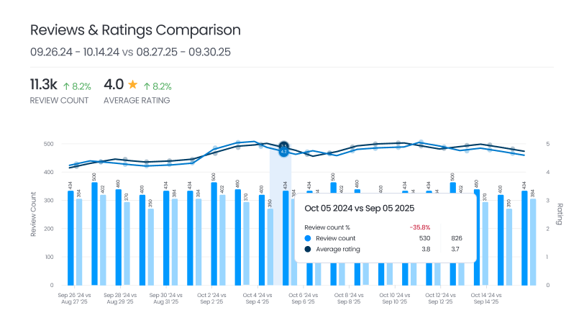Click the highlighted data marker on the line
This screenshot has width=584, height=323.
(283, 149)
